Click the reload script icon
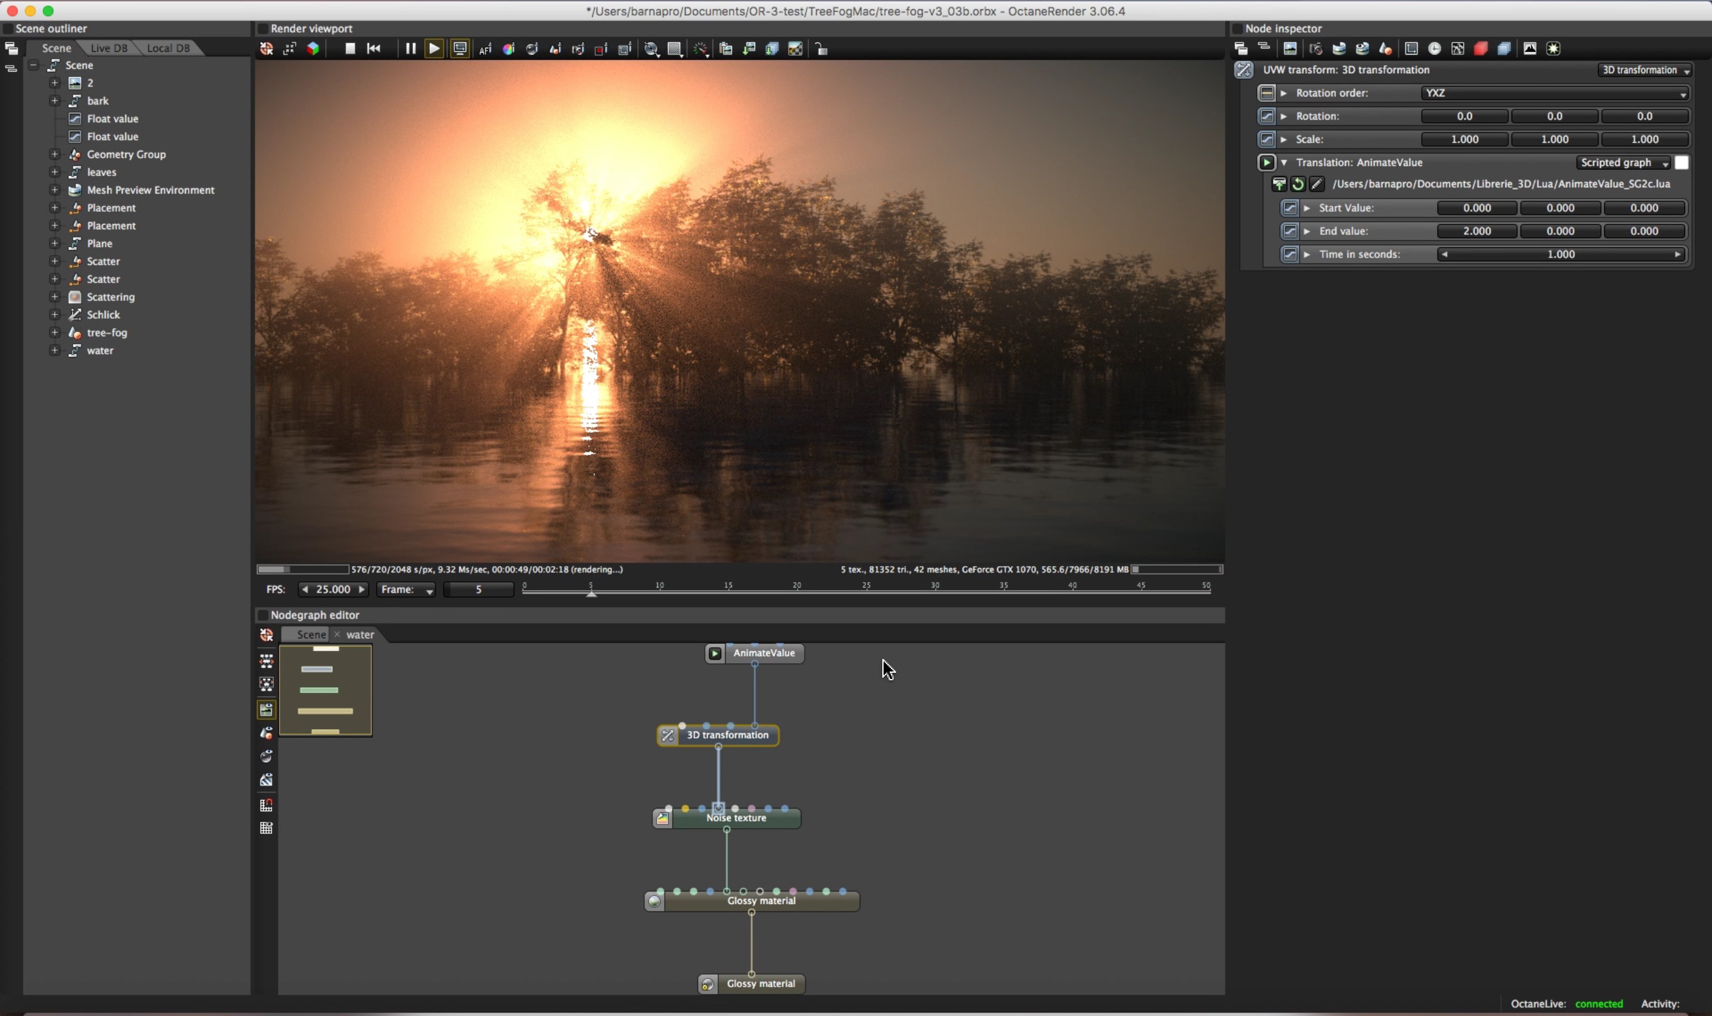 point(1298,184)
